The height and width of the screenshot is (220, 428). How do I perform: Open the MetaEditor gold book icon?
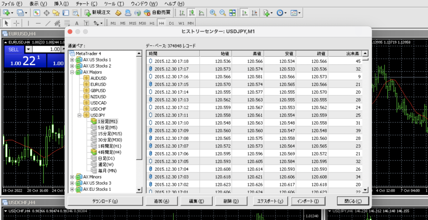point(118,12)
